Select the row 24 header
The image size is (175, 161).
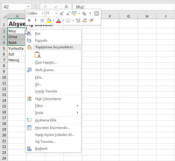click(4, 158)
